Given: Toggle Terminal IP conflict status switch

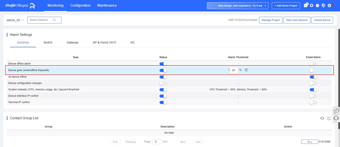Looking at the screenshot, I should 163,102.
